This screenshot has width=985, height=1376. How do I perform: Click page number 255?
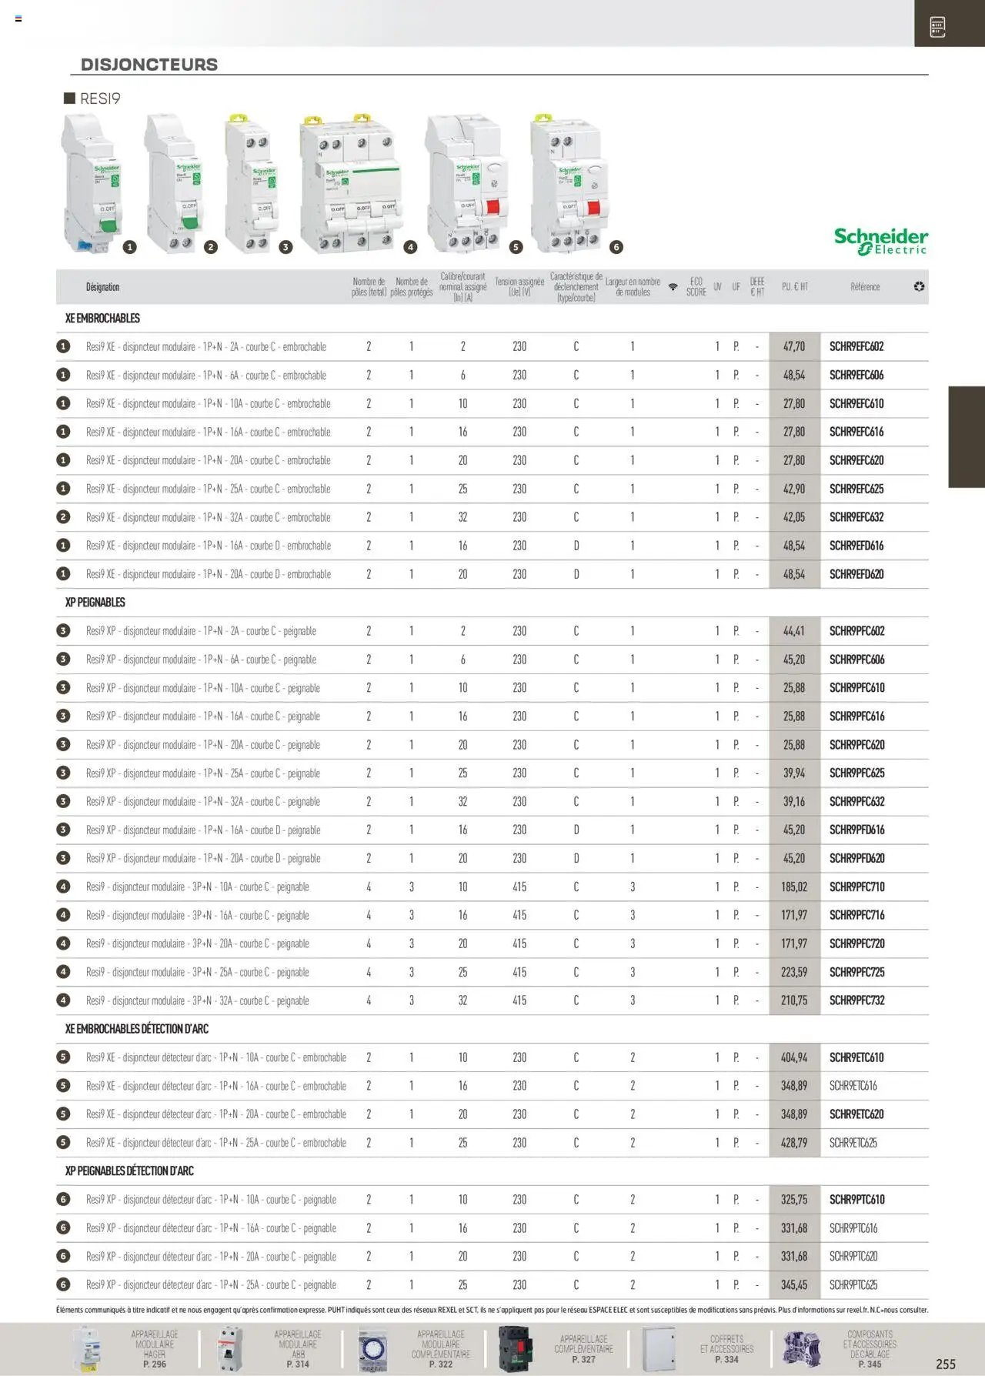[x=946, y=1364]
